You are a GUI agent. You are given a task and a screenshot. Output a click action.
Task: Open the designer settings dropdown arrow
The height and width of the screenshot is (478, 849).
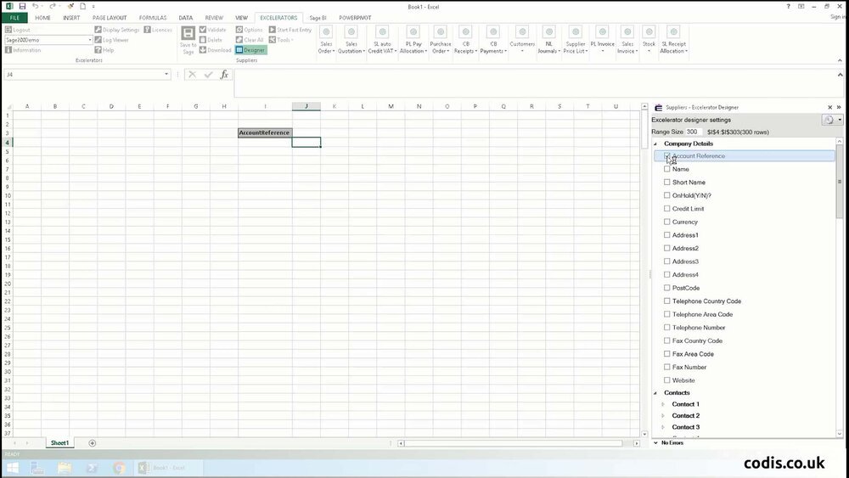click(840, 121)
